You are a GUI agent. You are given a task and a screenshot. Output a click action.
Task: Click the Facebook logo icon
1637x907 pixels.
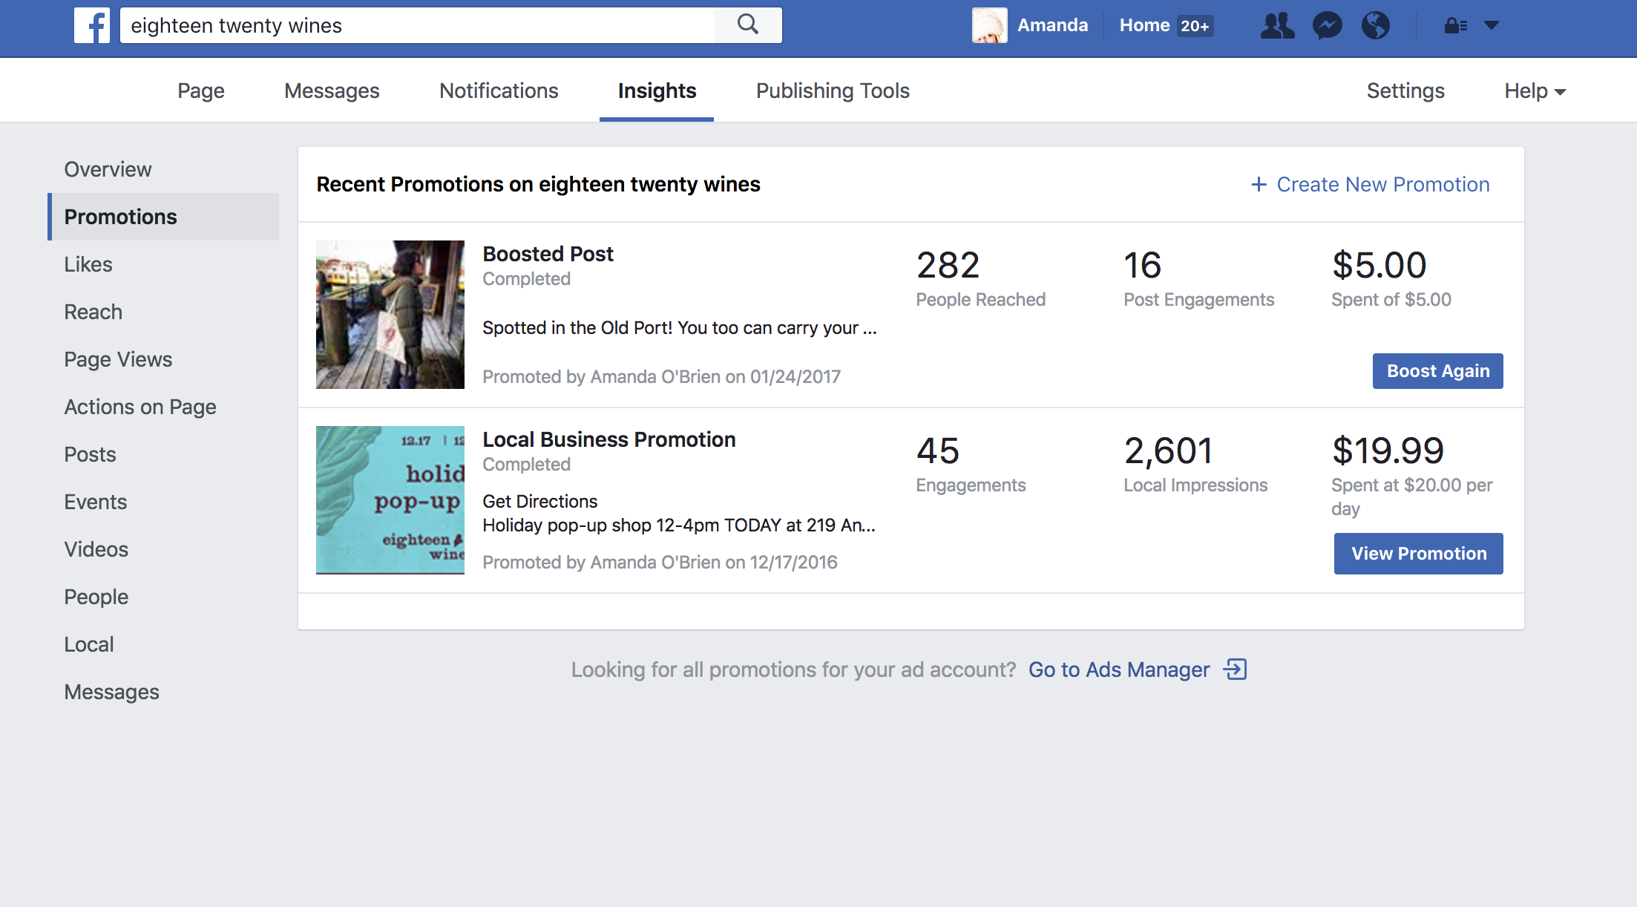tap(92, 25)
